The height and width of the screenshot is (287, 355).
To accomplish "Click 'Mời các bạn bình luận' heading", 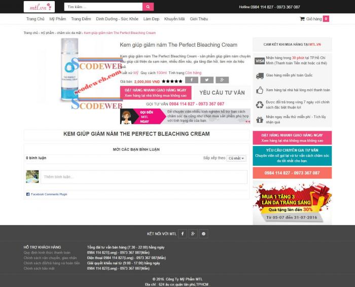I will click(x=136, y=150).
